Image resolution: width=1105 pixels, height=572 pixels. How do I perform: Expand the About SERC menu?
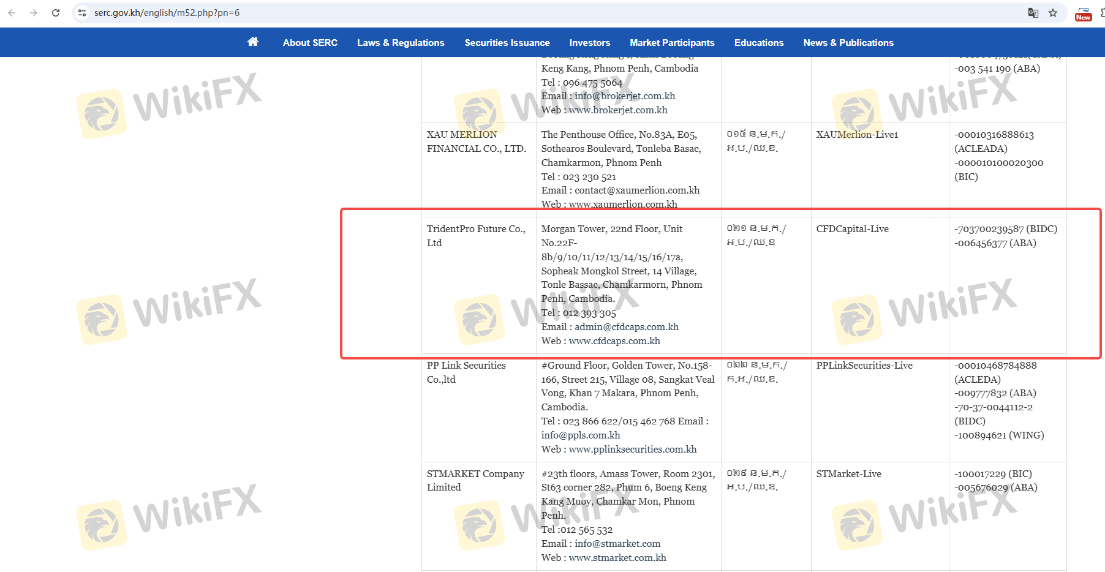pos(310,43)
